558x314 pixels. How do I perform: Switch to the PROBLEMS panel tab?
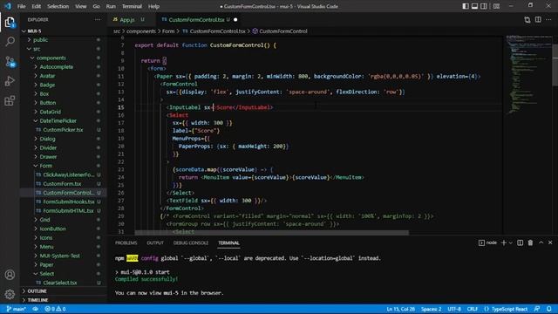(126, 242)
